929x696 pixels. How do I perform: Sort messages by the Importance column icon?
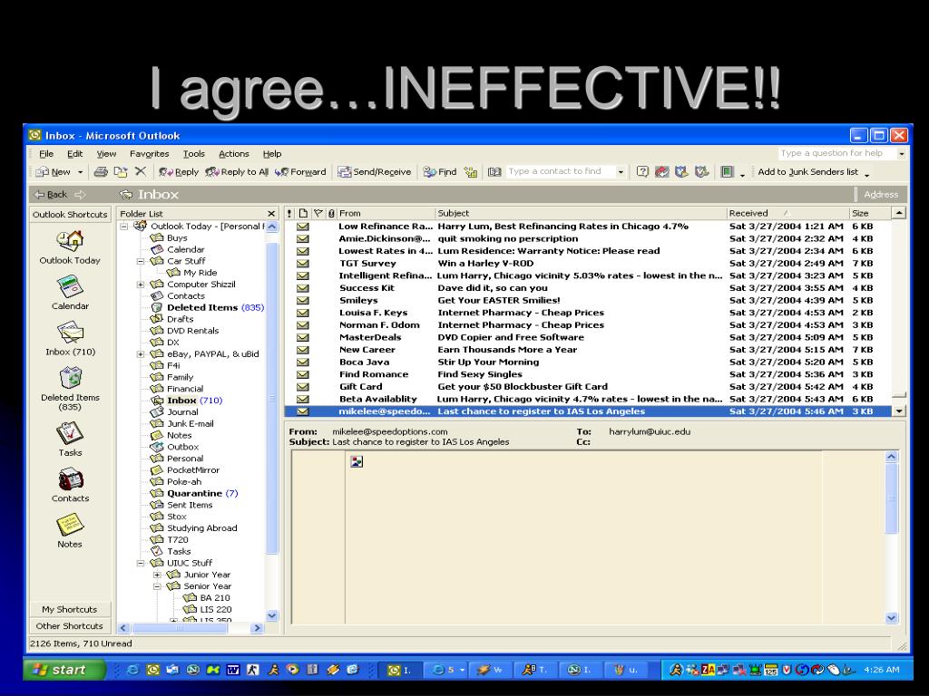point(289,213)
